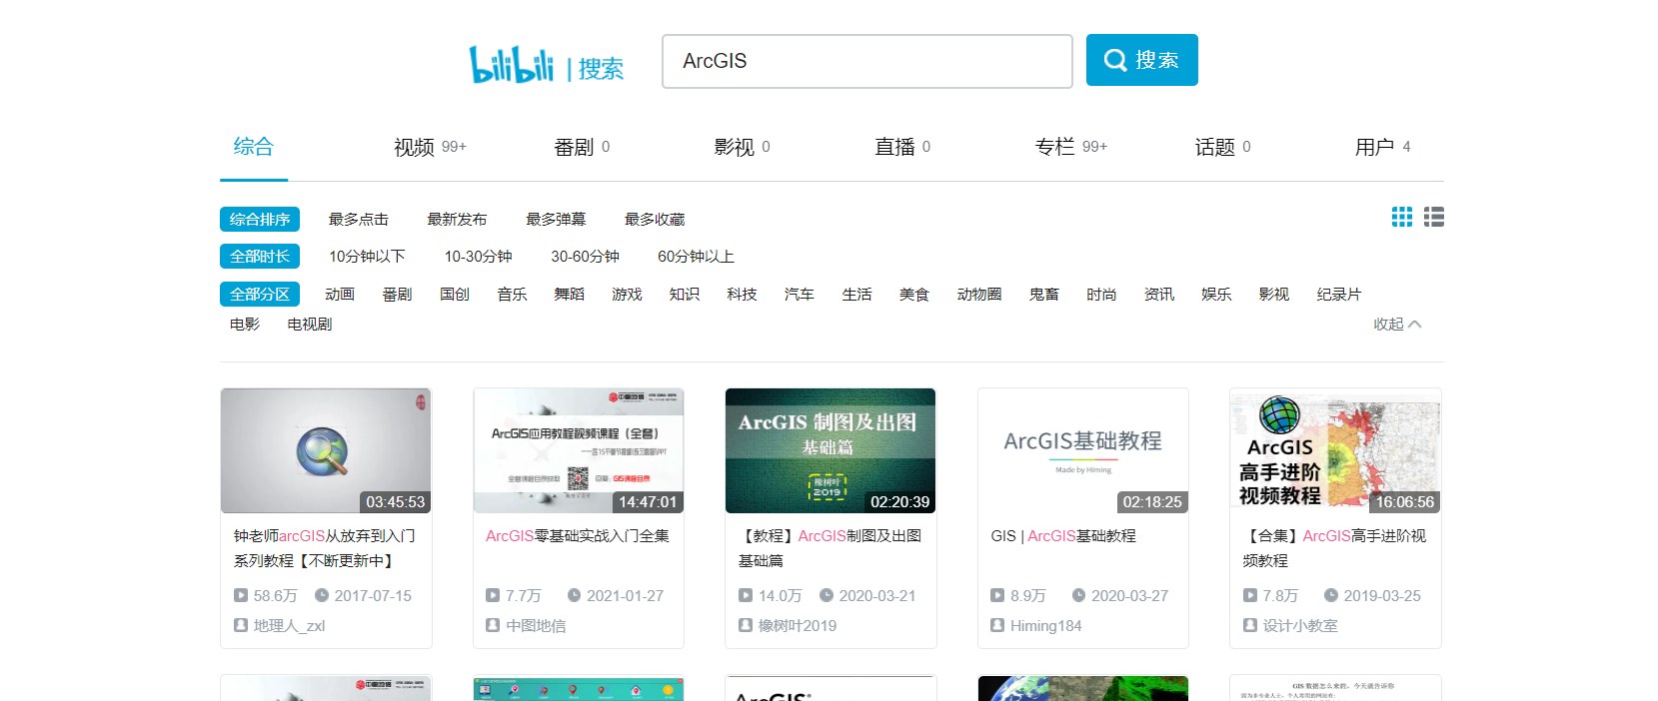Open the 影视 tab
The height and width of the screenshot is (701, 1658).
click(742, 147)
